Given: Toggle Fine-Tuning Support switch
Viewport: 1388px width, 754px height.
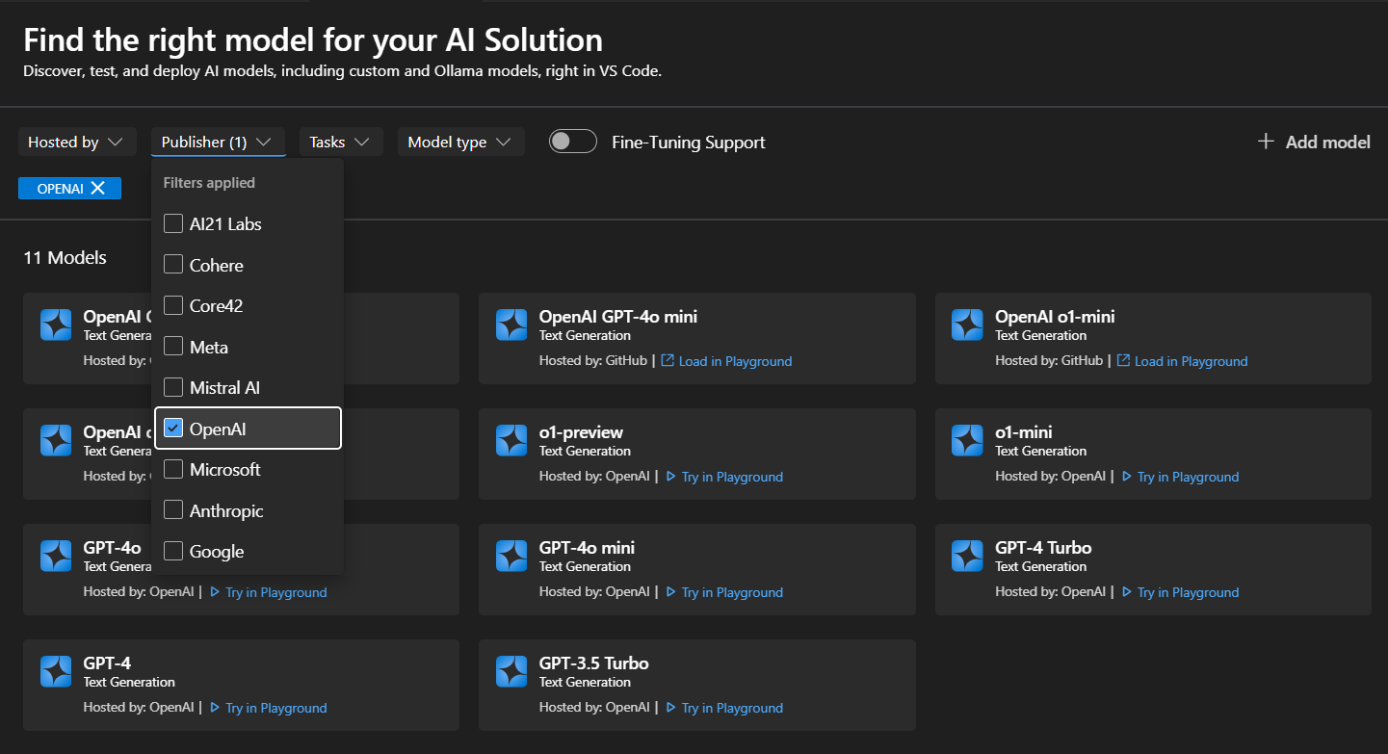Looking at the screenshot, I should point(573,143).
